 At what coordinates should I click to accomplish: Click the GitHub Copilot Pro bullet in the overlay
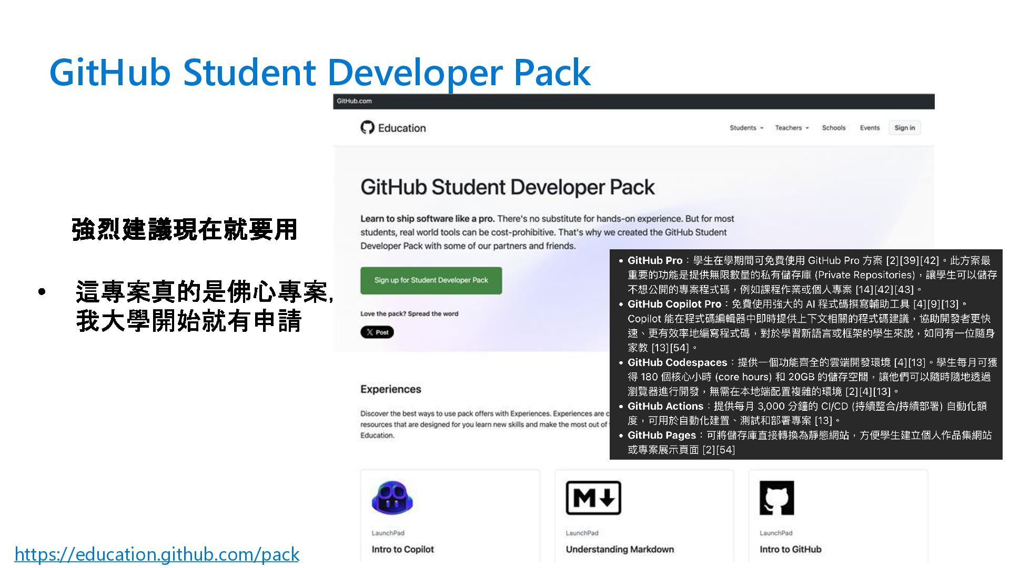(674, 304)
